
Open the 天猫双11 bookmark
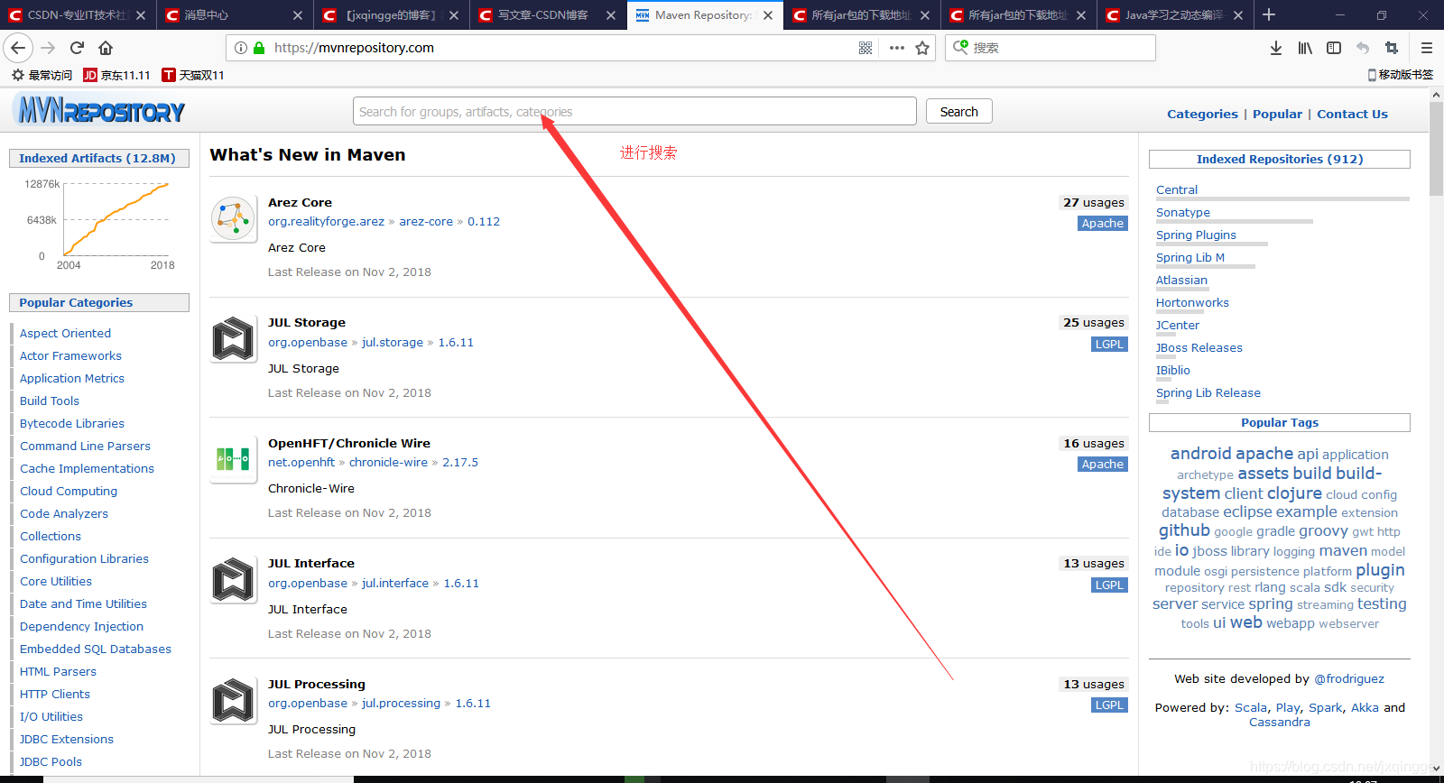click(193, 75)
